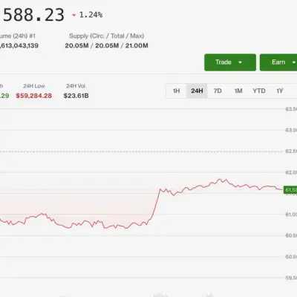
Task: Open the Earn dropdown button
Action: tap(278, 62)
